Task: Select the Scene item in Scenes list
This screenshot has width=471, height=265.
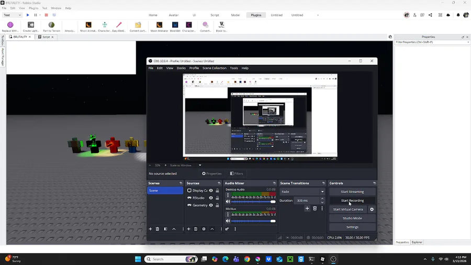Action: point(165,191)
